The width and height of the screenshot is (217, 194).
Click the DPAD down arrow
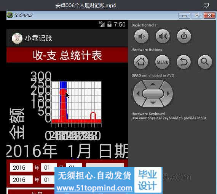click(x=153, y=103)
